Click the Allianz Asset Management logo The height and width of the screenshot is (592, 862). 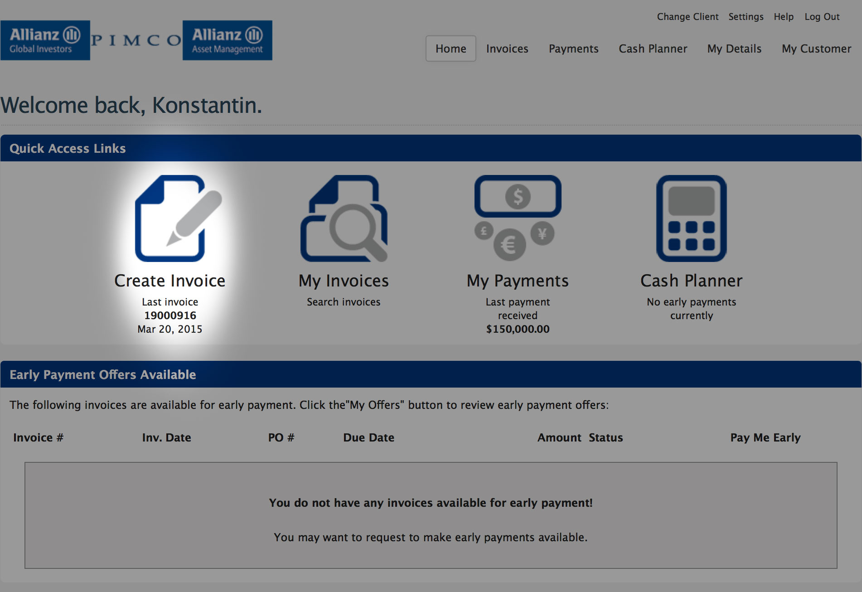(227, 40)
